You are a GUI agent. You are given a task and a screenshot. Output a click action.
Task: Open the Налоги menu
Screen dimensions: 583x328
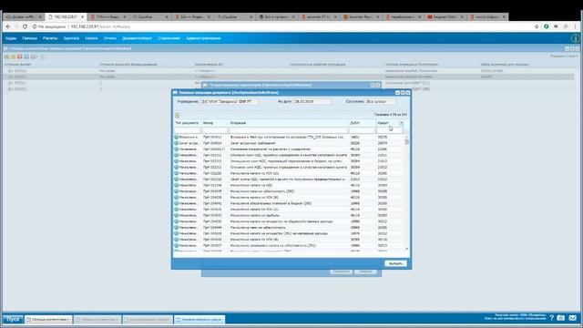[91, 38]
